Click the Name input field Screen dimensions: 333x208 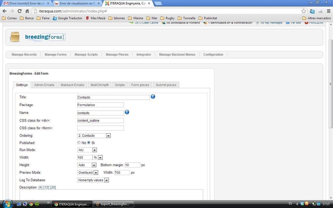click(101, 113)
